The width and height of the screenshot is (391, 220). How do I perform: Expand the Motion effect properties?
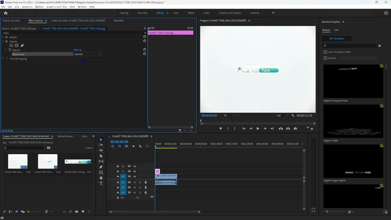click(x=3, y=37)
